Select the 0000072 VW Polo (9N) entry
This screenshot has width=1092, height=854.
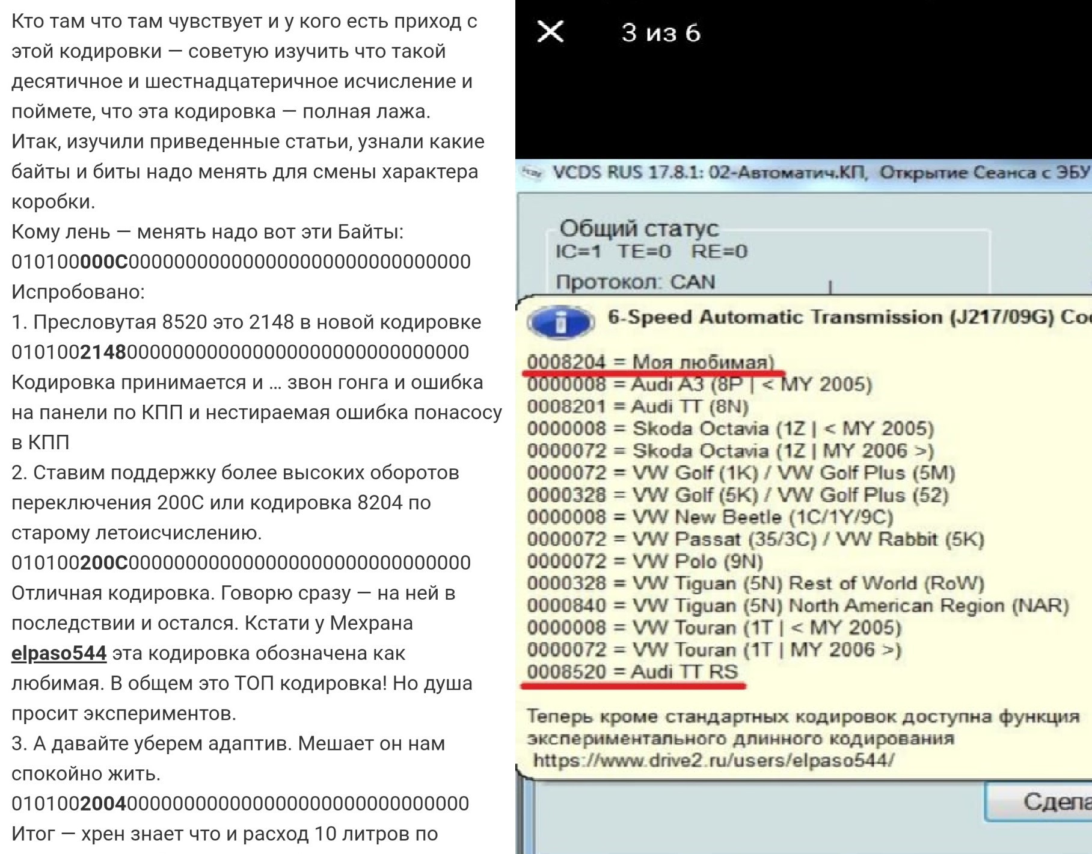point(645,561)
